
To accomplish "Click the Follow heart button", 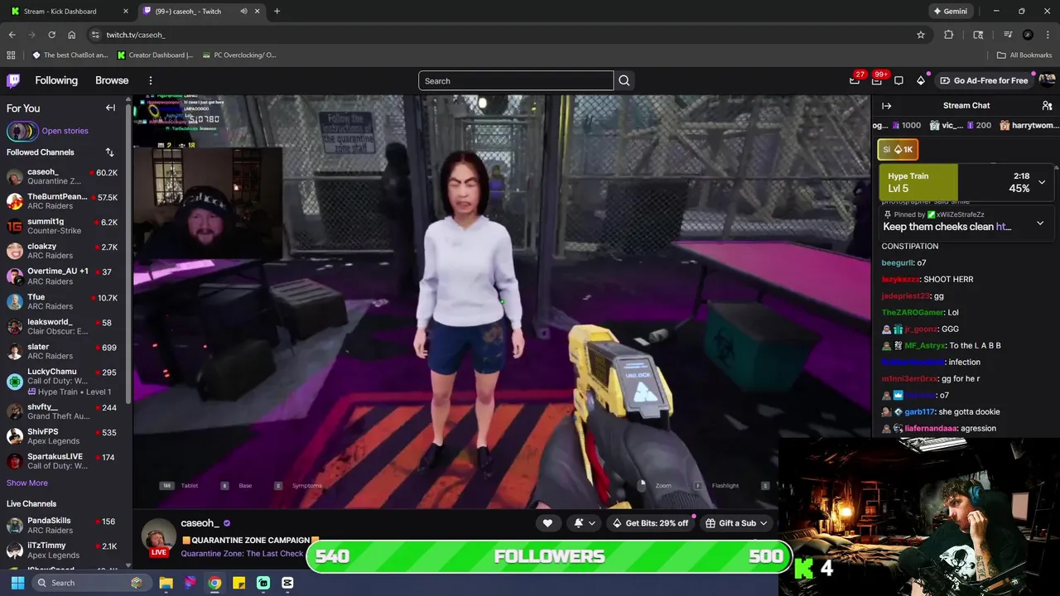I will pyautogui.click(x=547, y=523).
